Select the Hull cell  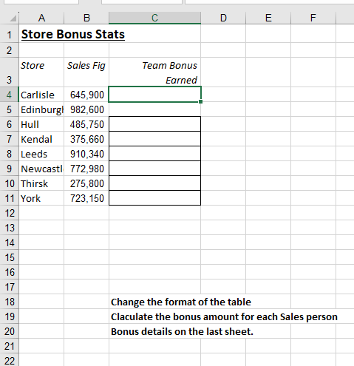[x=41, y=124]
